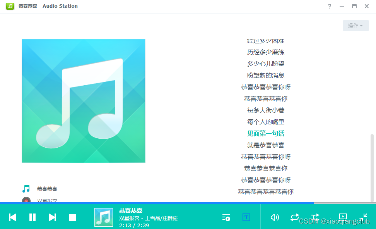The height and width of the screenshot is (229, 376).
Task: Toggle the highlighted lyrics sync line 见面第一句话
Action: tap(265, 133)
